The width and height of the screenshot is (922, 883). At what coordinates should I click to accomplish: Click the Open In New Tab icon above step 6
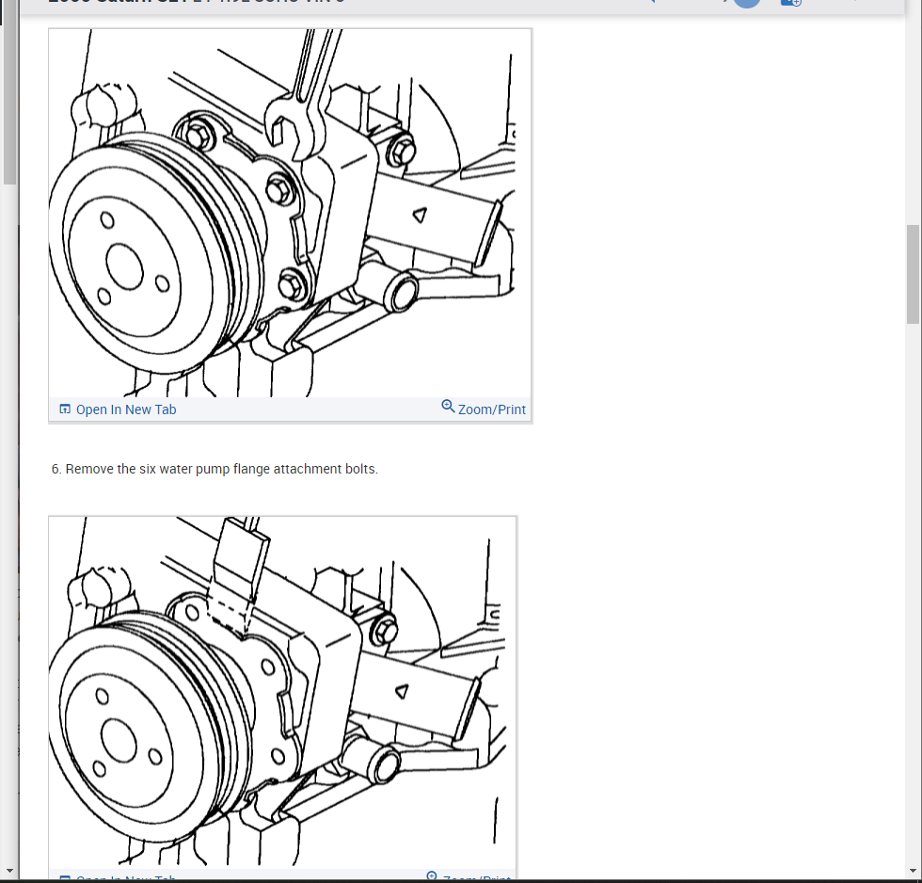coord(65,409)
